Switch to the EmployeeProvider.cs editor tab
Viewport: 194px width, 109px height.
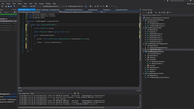122,10
